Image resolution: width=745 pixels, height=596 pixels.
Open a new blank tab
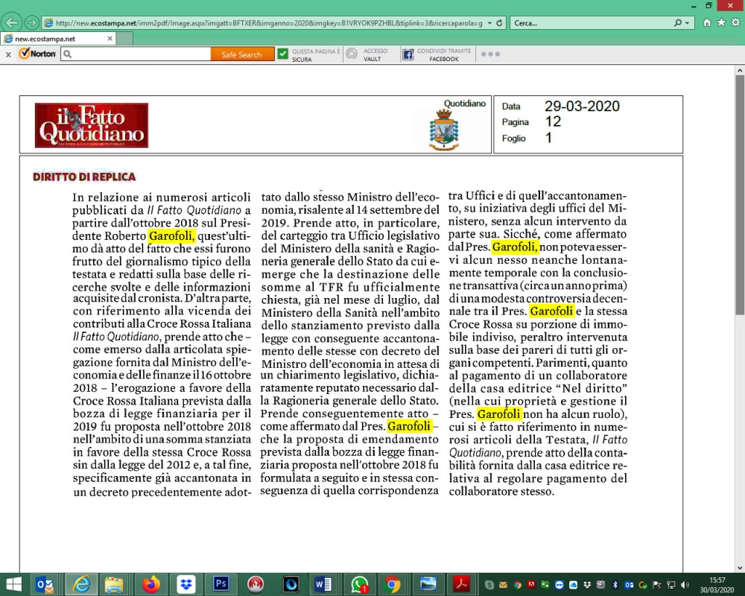pos(124,39)
